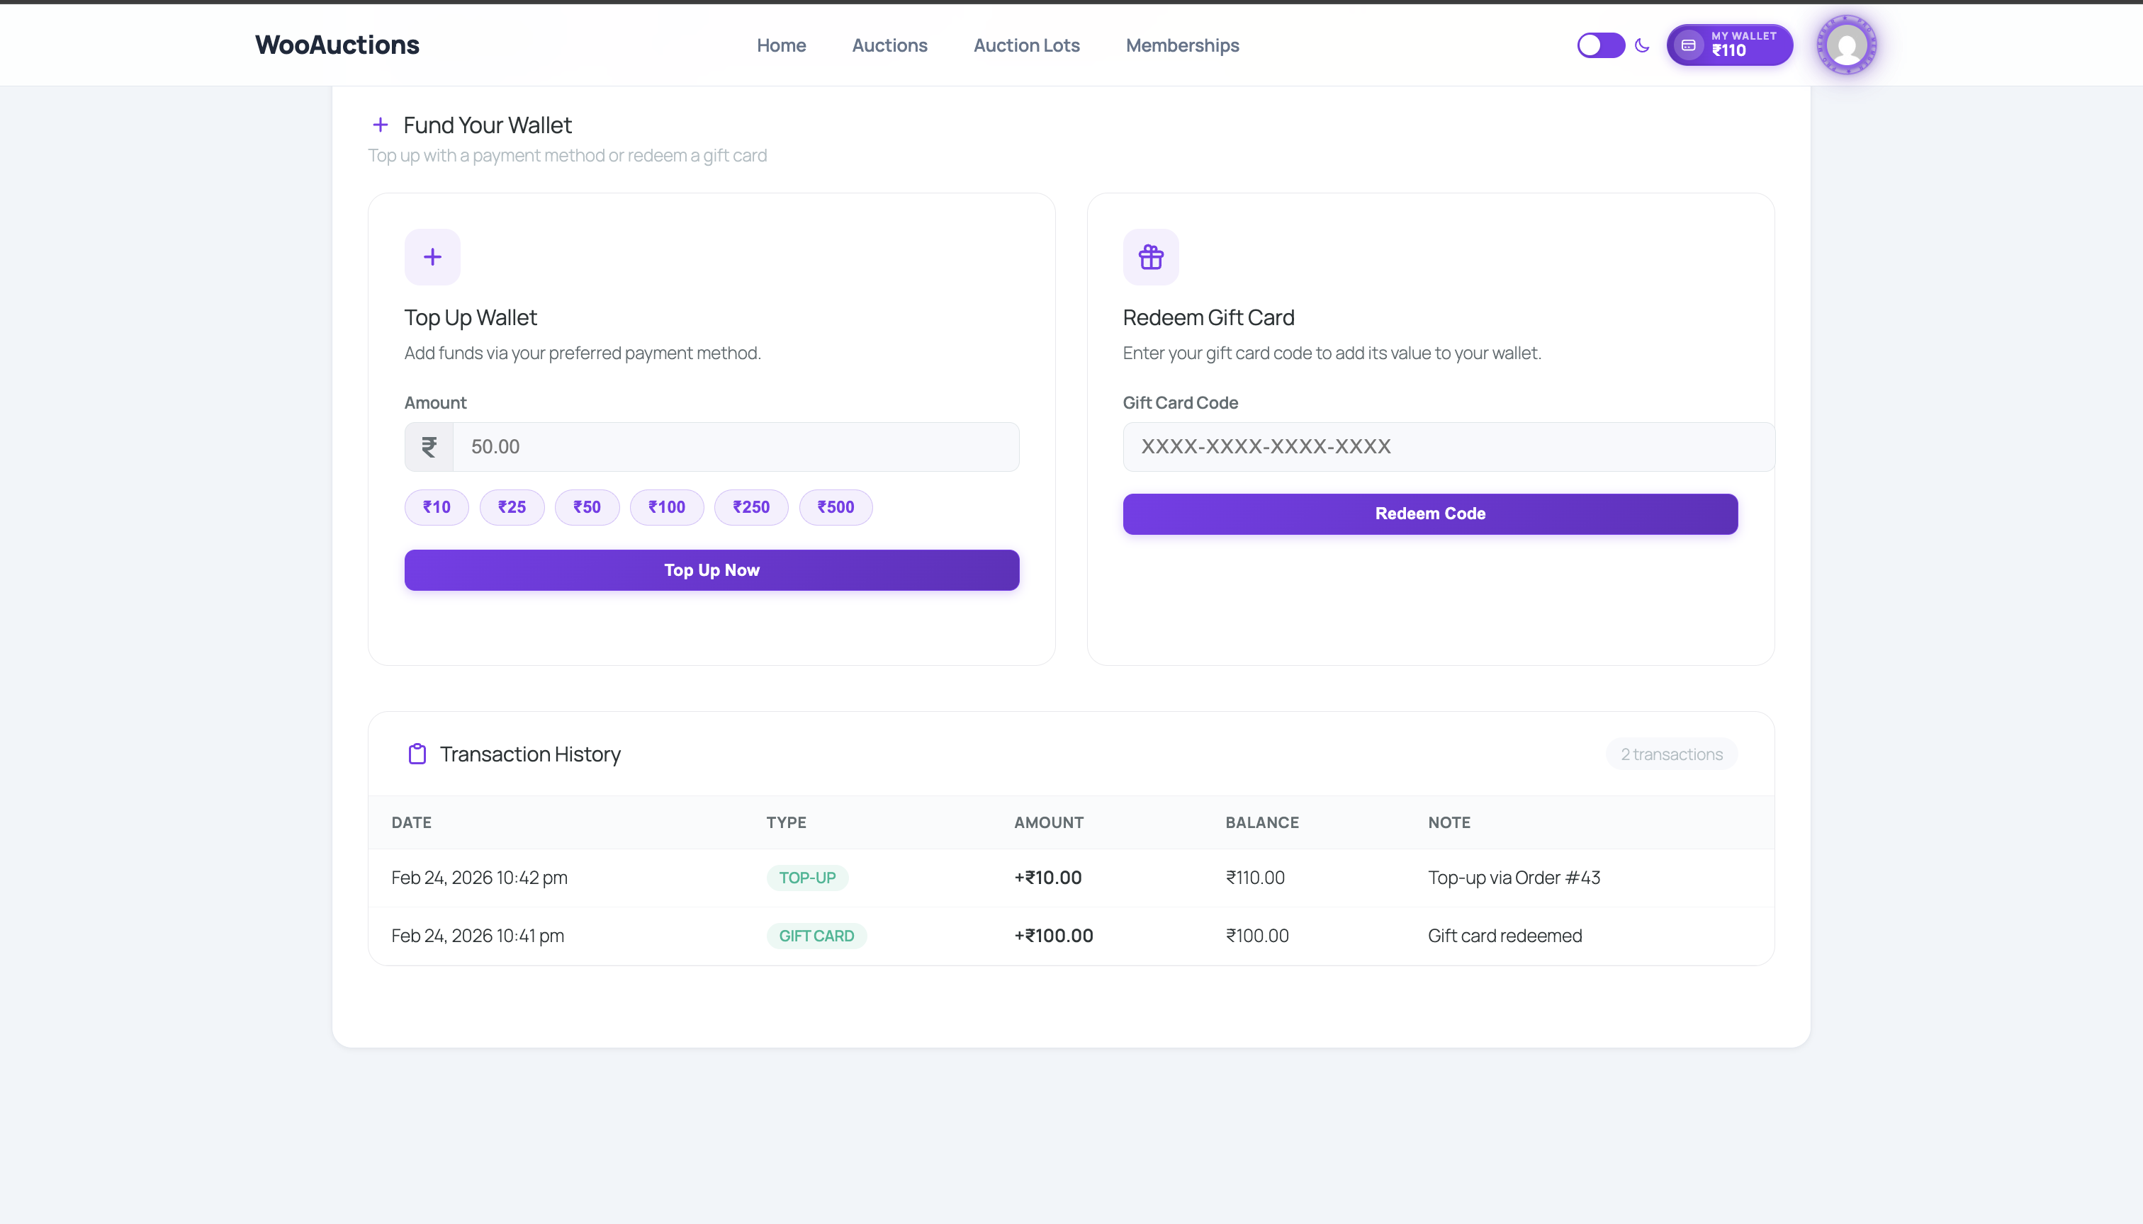Image resolution: width=2143 pixels, height=1224 pixels.
Task: Click the rupee symbol in the Amount field
Action: 428,446
